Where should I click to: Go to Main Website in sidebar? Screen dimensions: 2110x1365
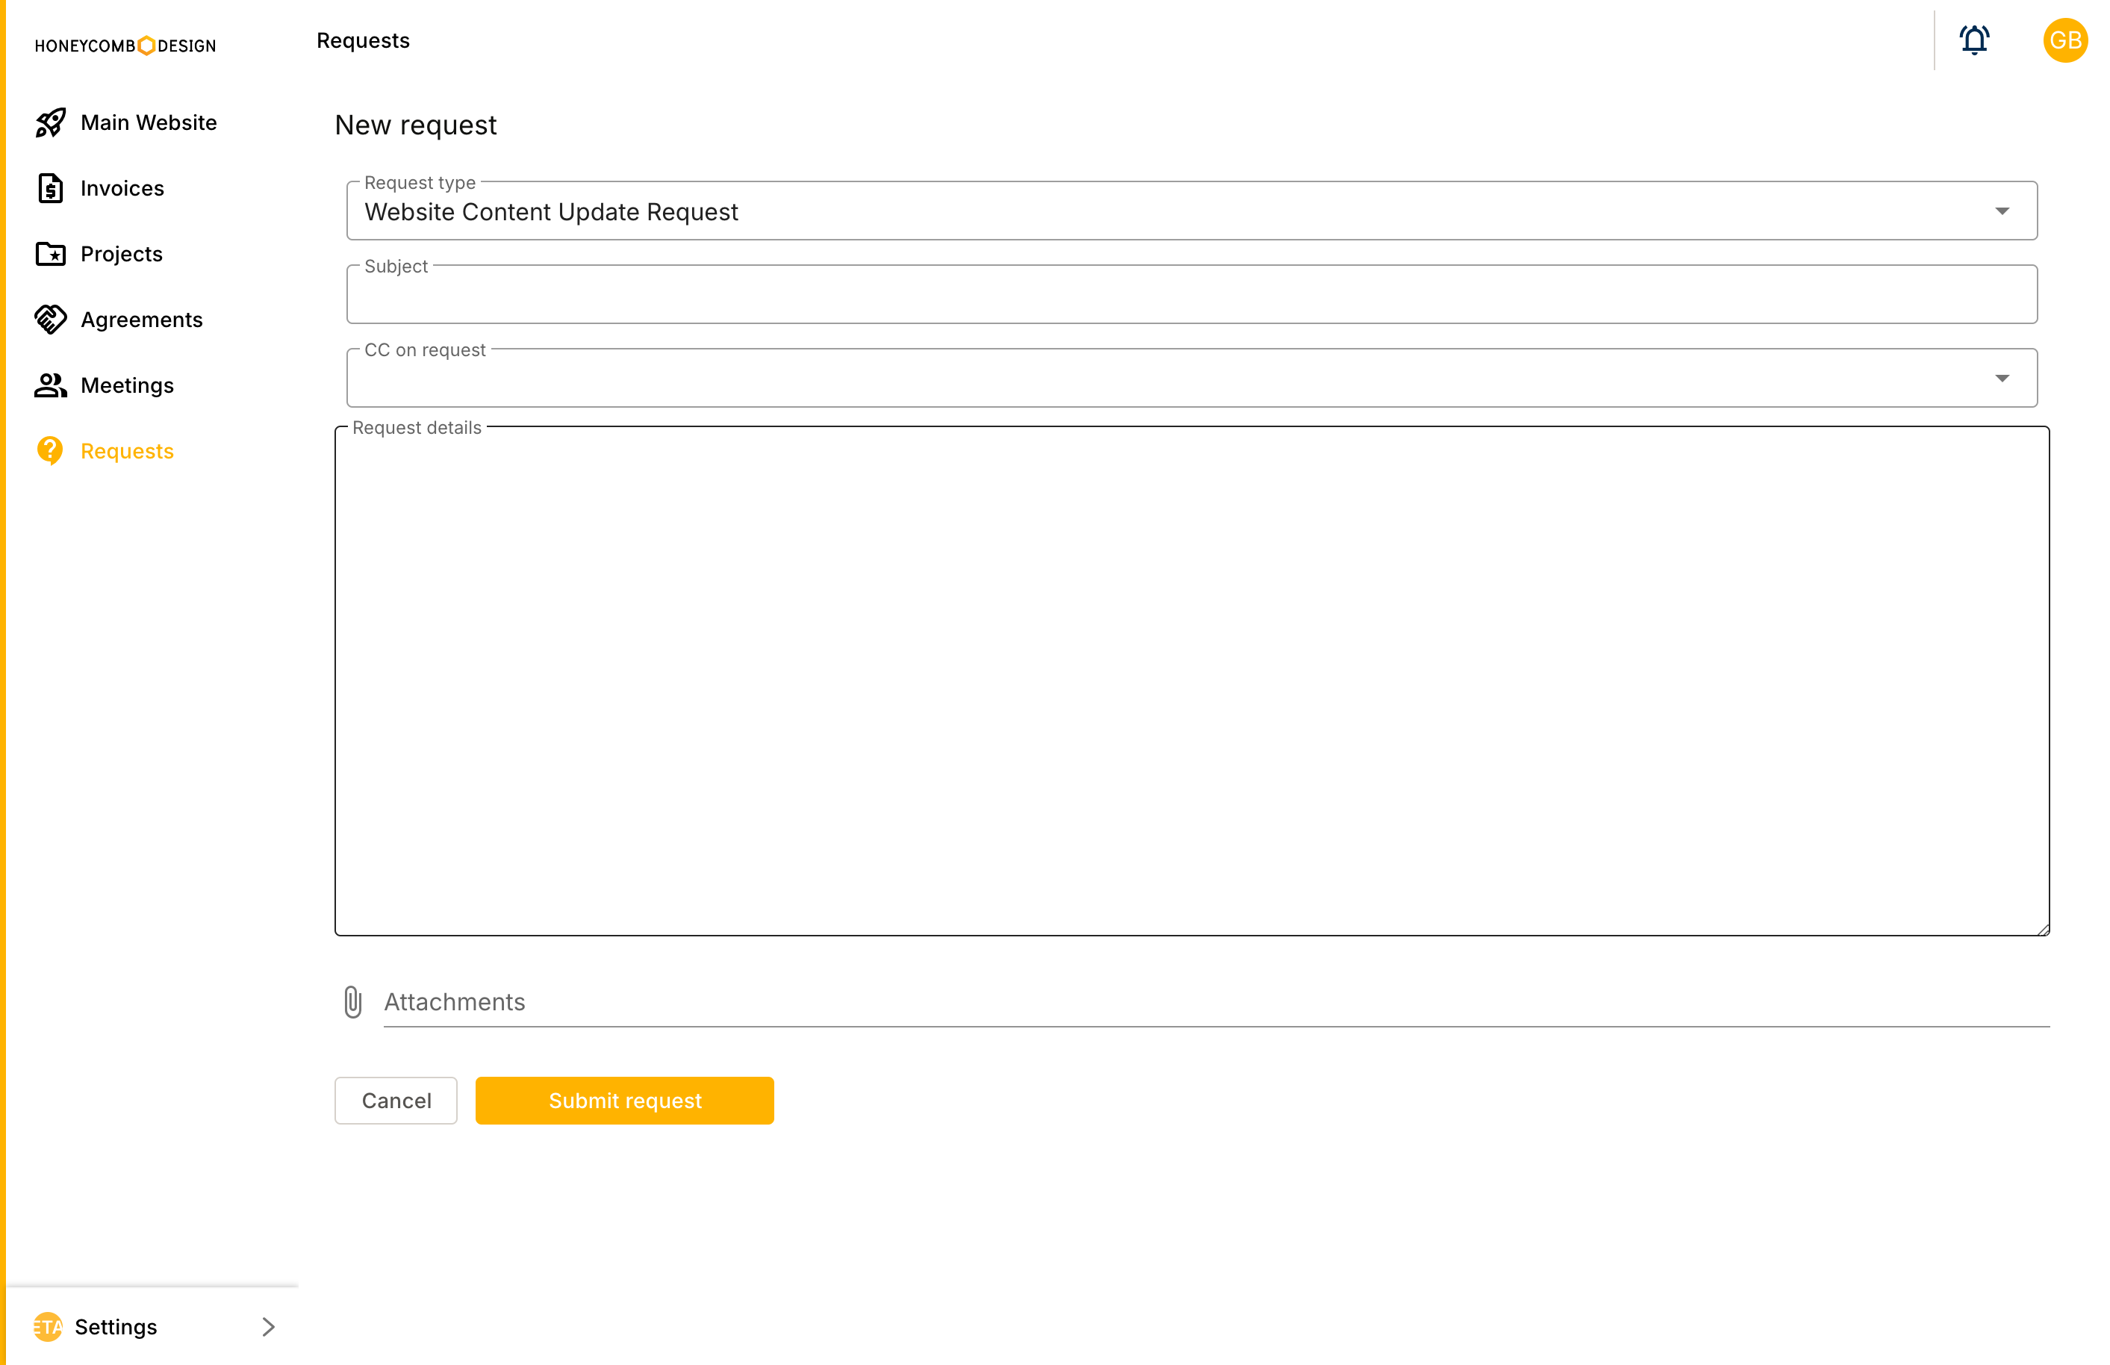click(148, 122)
